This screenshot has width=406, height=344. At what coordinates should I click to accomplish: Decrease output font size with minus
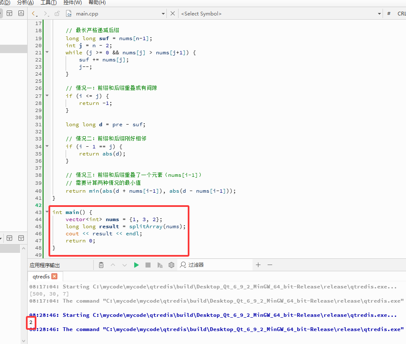coord(270,265)
